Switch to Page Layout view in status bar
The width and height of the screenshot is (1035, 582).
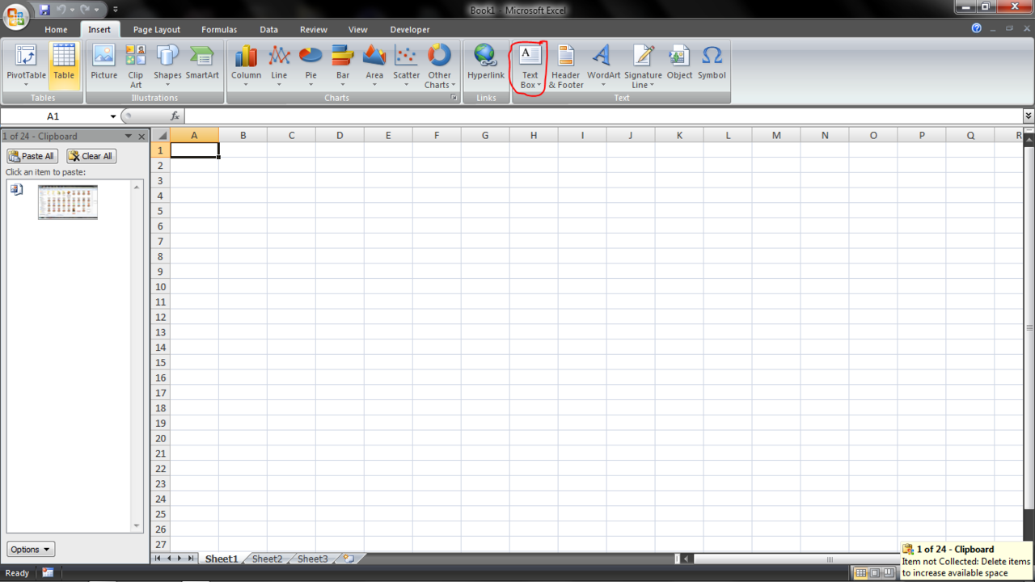coord(875,573)
